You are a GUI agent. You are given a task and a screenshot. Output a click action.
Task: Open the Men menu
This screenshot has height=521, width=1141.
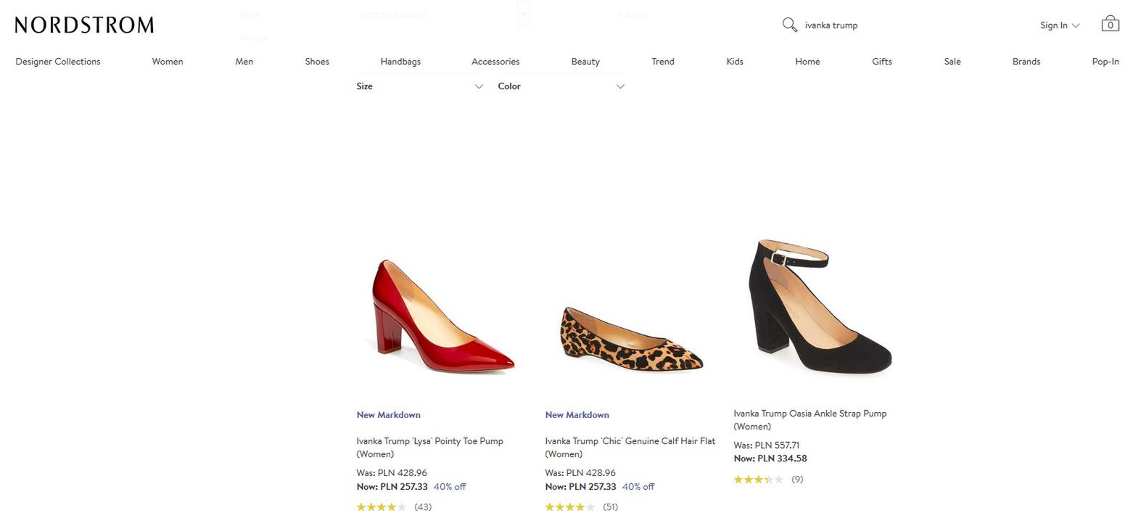(x=244, y=62)
